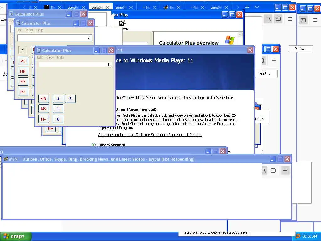Close the front Calculator Plus window
Viewport: 321px width, 241px height.
111,51
